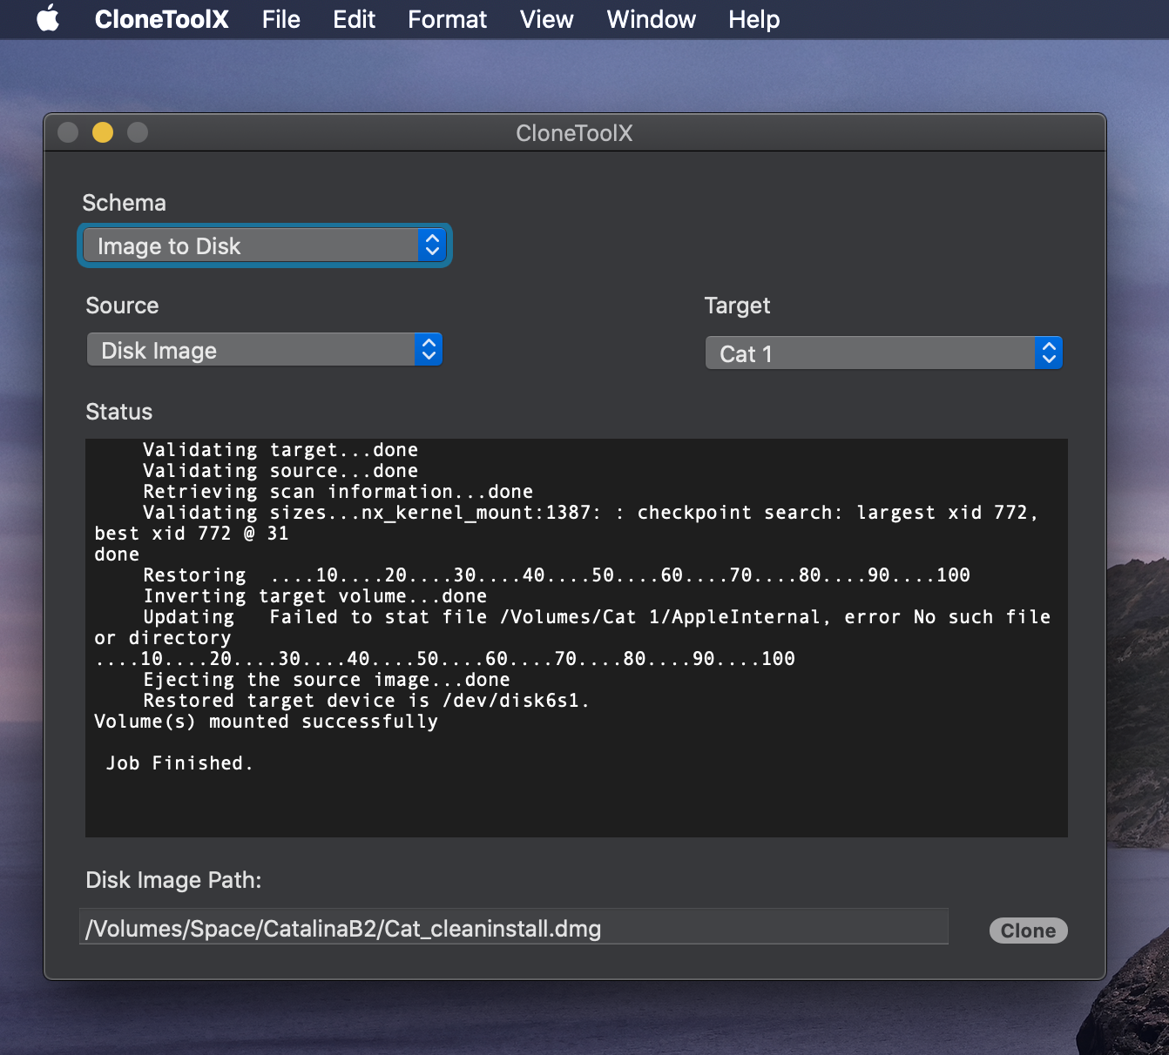Click the Restoring progress line in log
1169x1055 pixels.
coord(557,575)
